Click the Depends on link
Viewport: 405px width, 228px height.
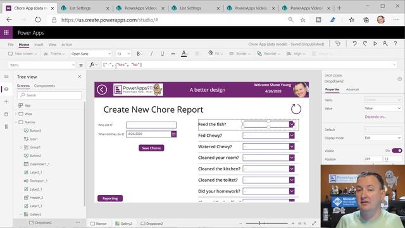click(375, 117)
